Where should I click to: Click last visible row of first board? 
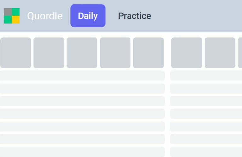click(x=83, y=152)
